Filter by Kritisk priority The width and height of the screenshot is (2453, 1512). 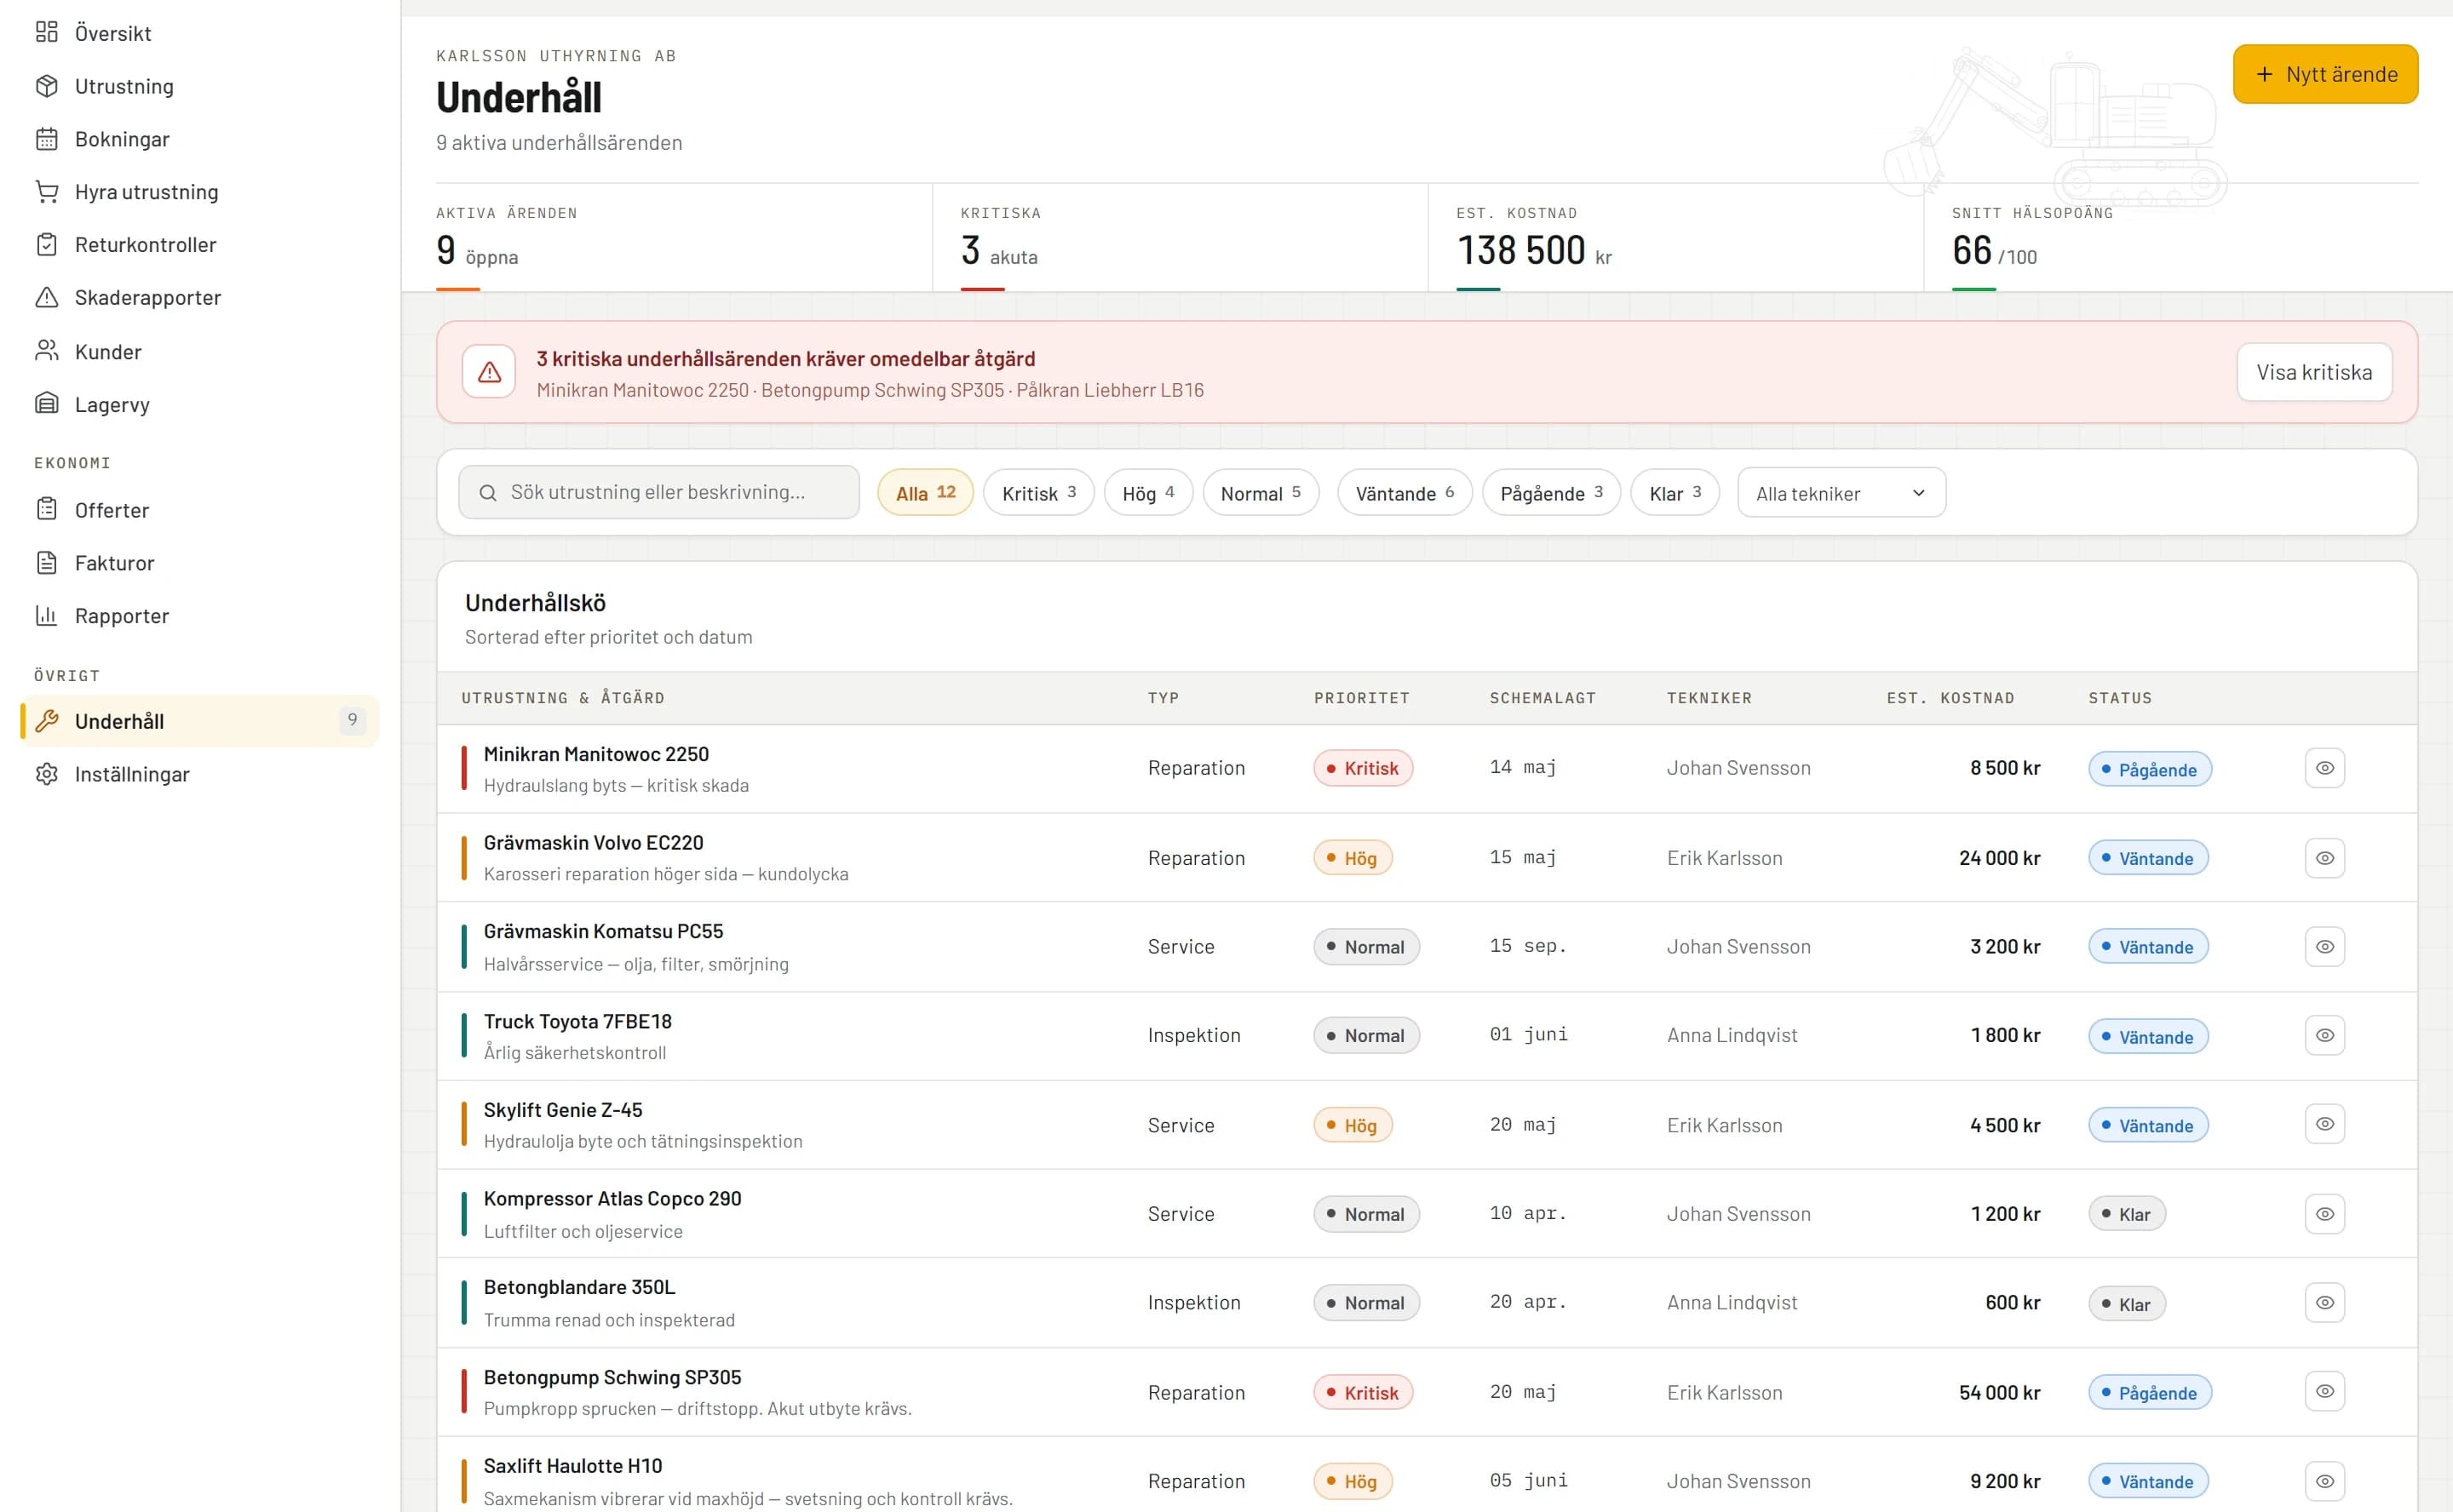click(x=1038, y=493)
